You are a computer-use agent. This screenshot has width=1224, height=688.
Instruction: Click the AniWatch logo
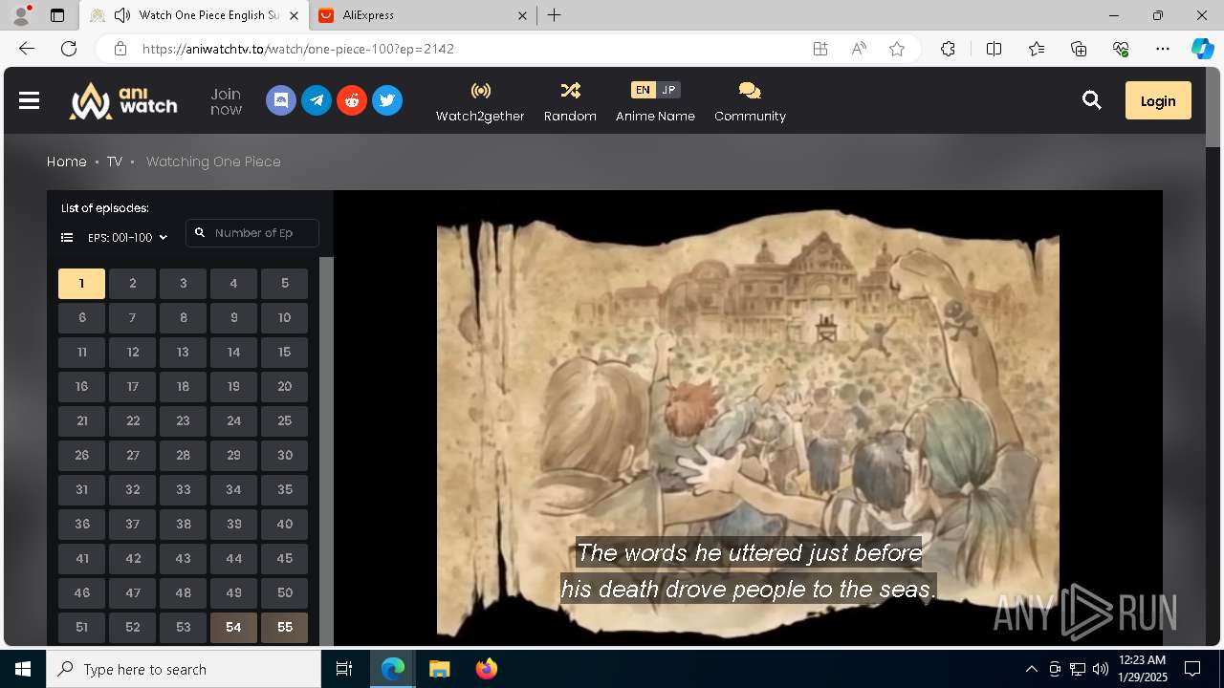(x=123, y=100)
